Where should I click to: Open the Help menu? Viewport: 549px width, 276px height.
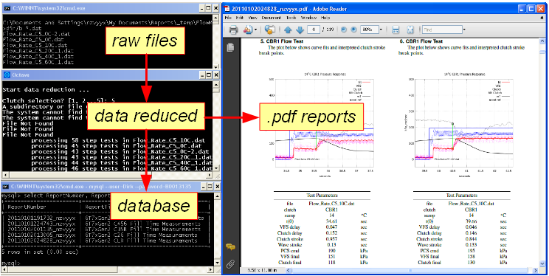point(325,18)
